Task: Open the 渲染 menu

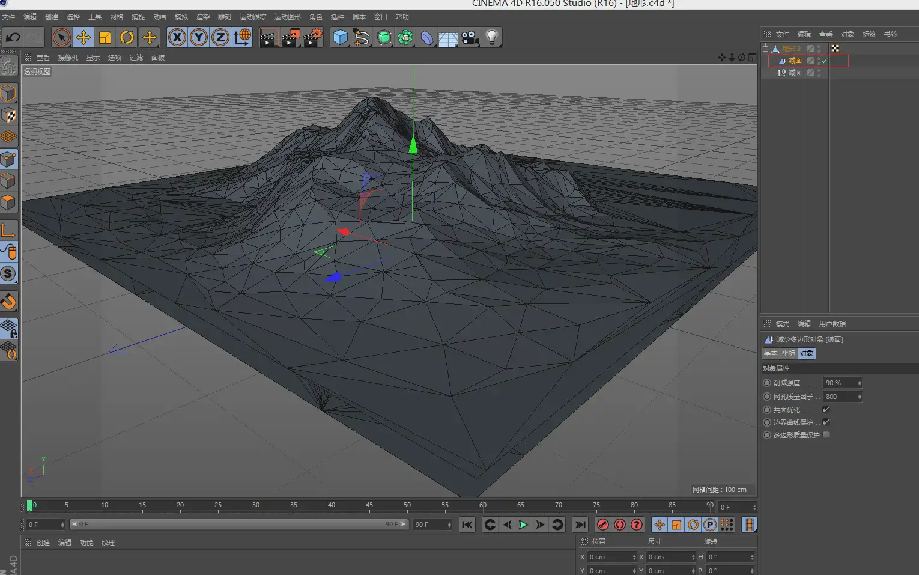Action: [203, 17]
